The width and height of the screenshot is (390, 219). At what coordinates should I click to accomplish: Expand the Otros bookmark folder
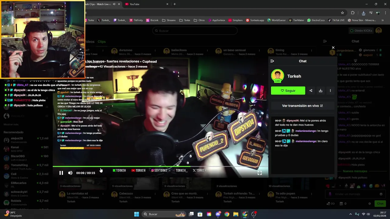pyautogui.click(x=199, y=20)
